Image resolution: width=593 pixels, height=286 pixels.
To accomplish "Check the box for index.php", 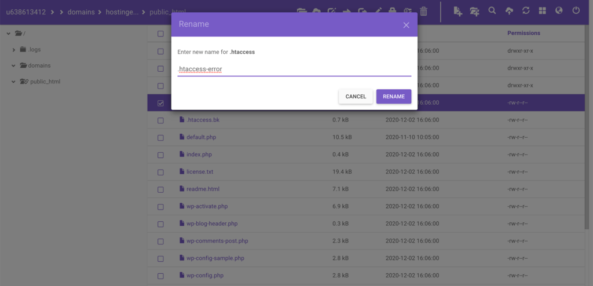I will (x=160, y=155).
